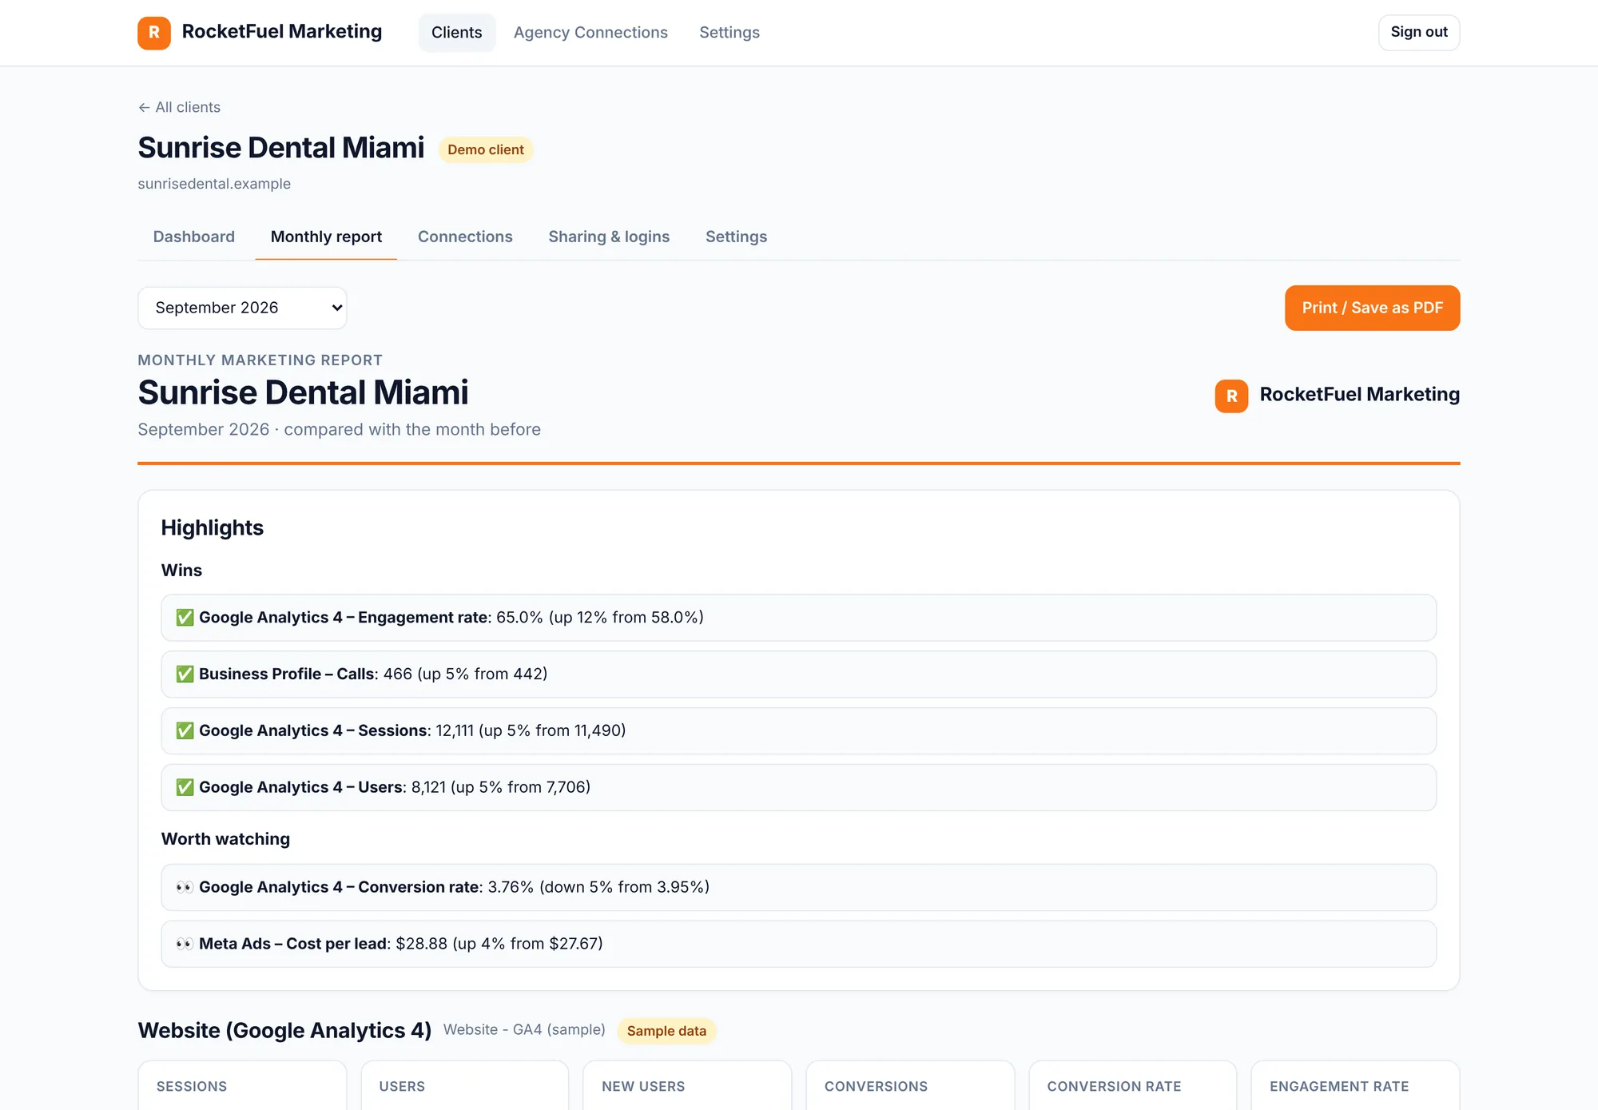Open the client Settings tab
The width and height of the screenshot is (1598, 1110).
(x=736, y=237)
